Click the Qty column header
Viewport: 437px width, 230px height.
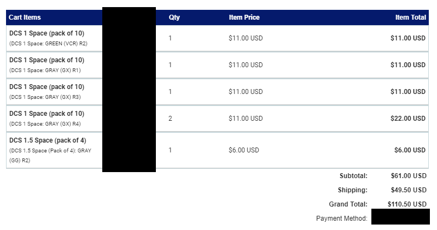tap(174, 17)
